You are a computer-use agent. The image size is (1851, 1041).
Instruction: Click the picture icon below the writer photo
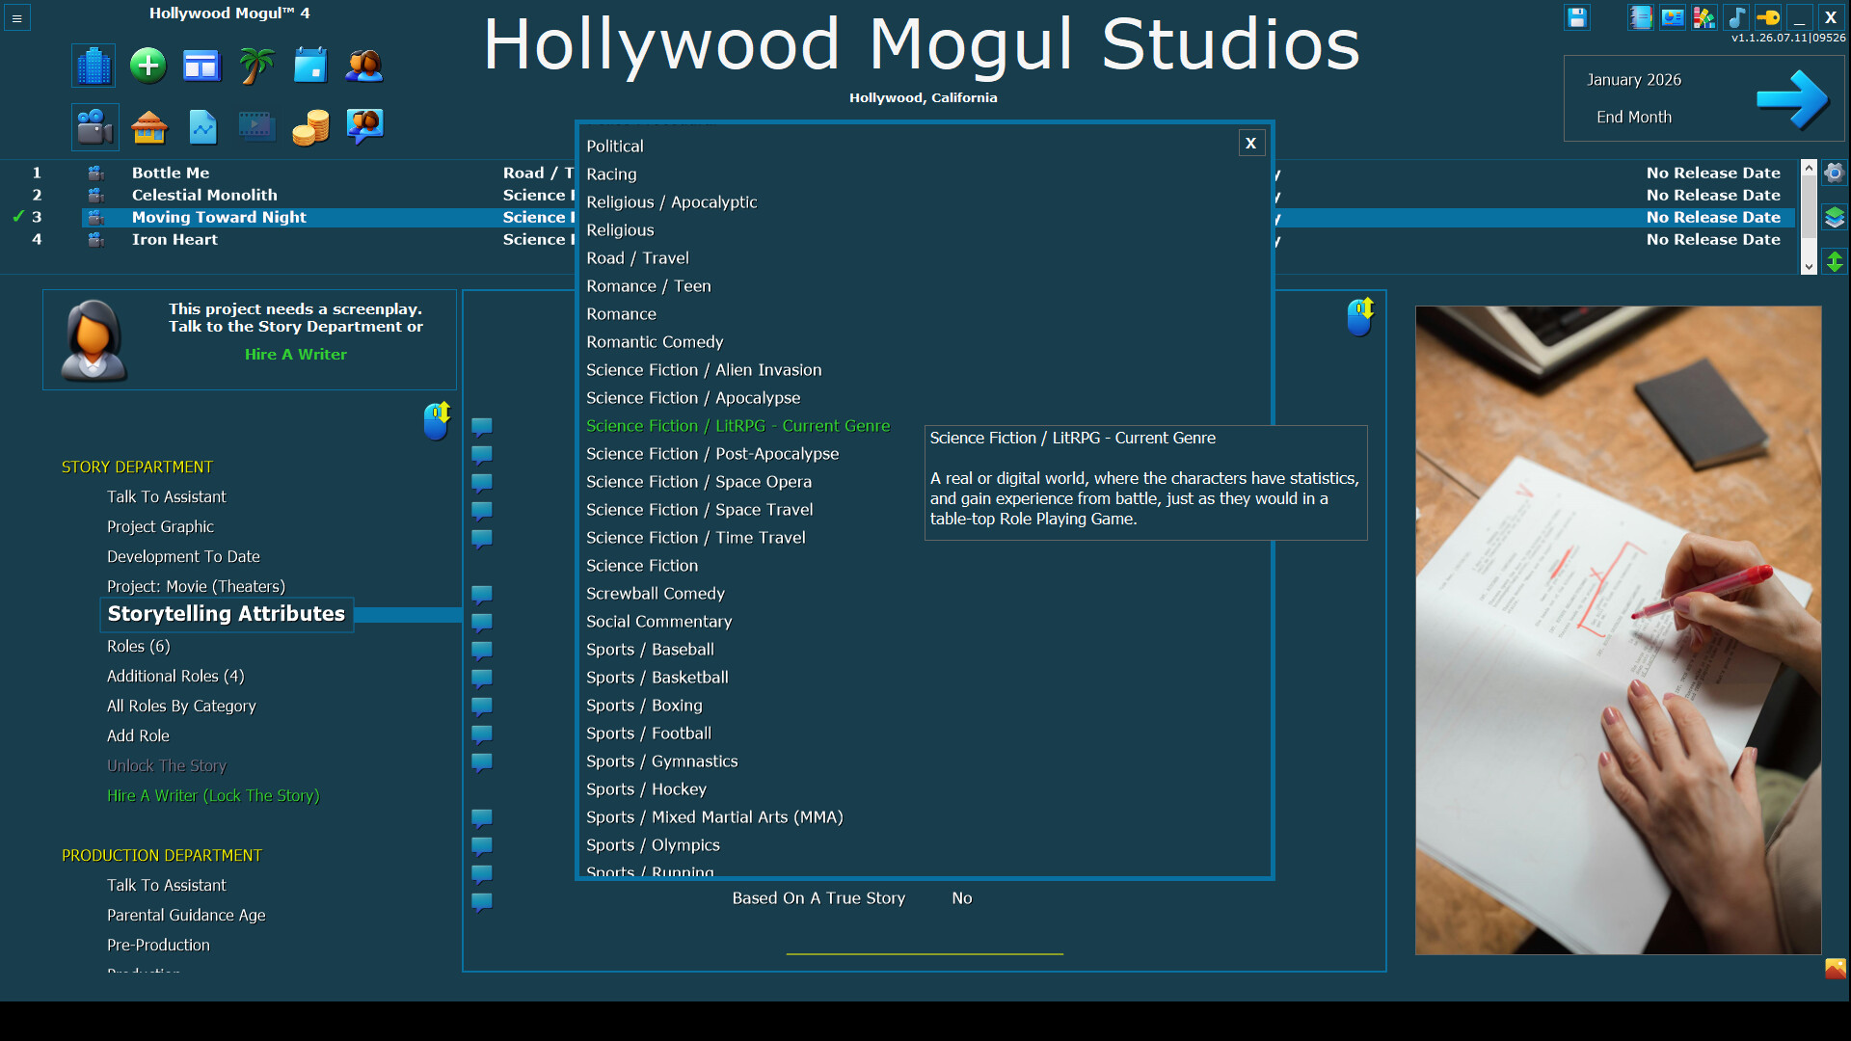(x=1835, y=968)
